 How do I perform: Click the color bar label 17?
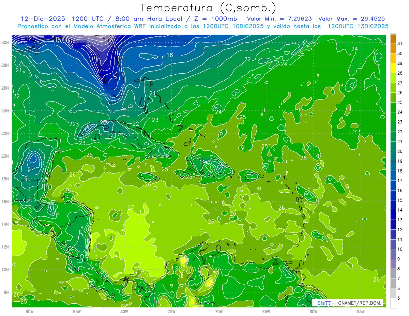tap(400, 181)
